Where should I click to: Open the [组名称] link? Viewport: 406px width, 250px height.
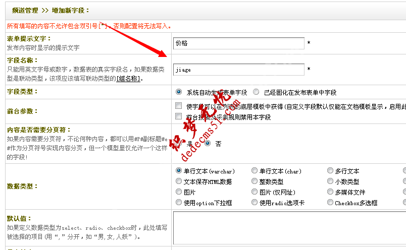click(x=128, y=79)
